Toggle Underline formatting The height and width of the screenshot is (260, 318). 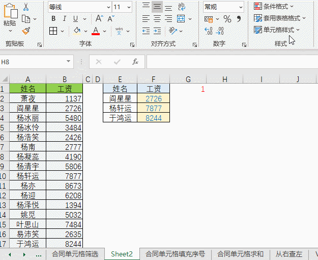75,19
